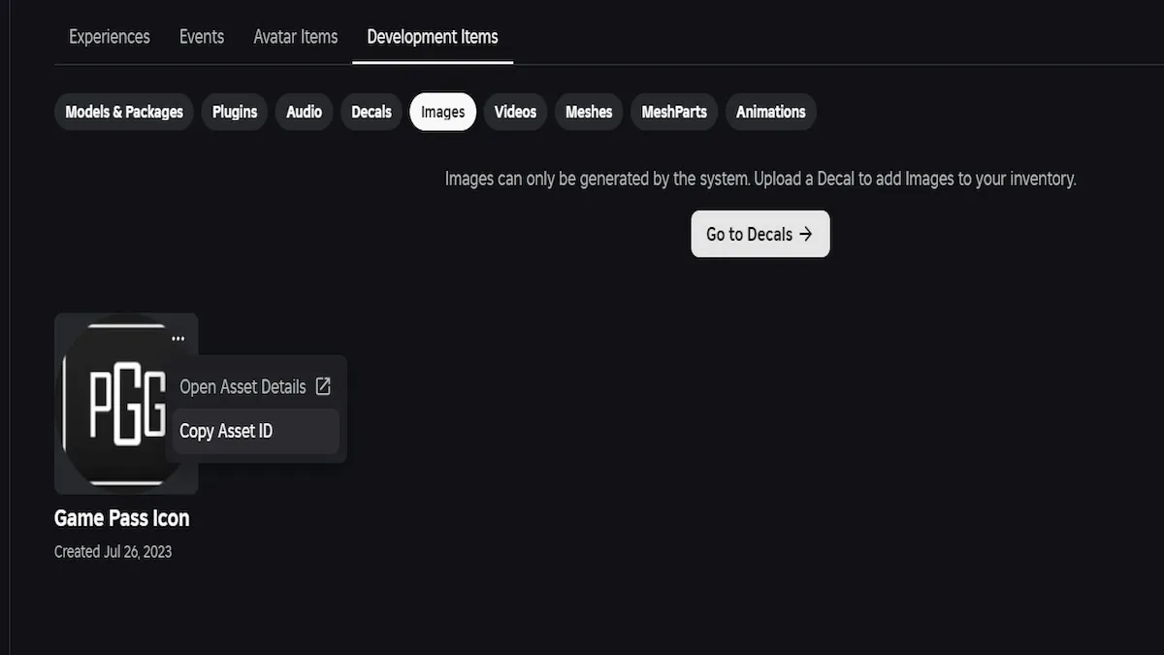Viewport: 1164px width, 655px height.
Task: Select the Plugins filter chip
Action: (235, 112)
